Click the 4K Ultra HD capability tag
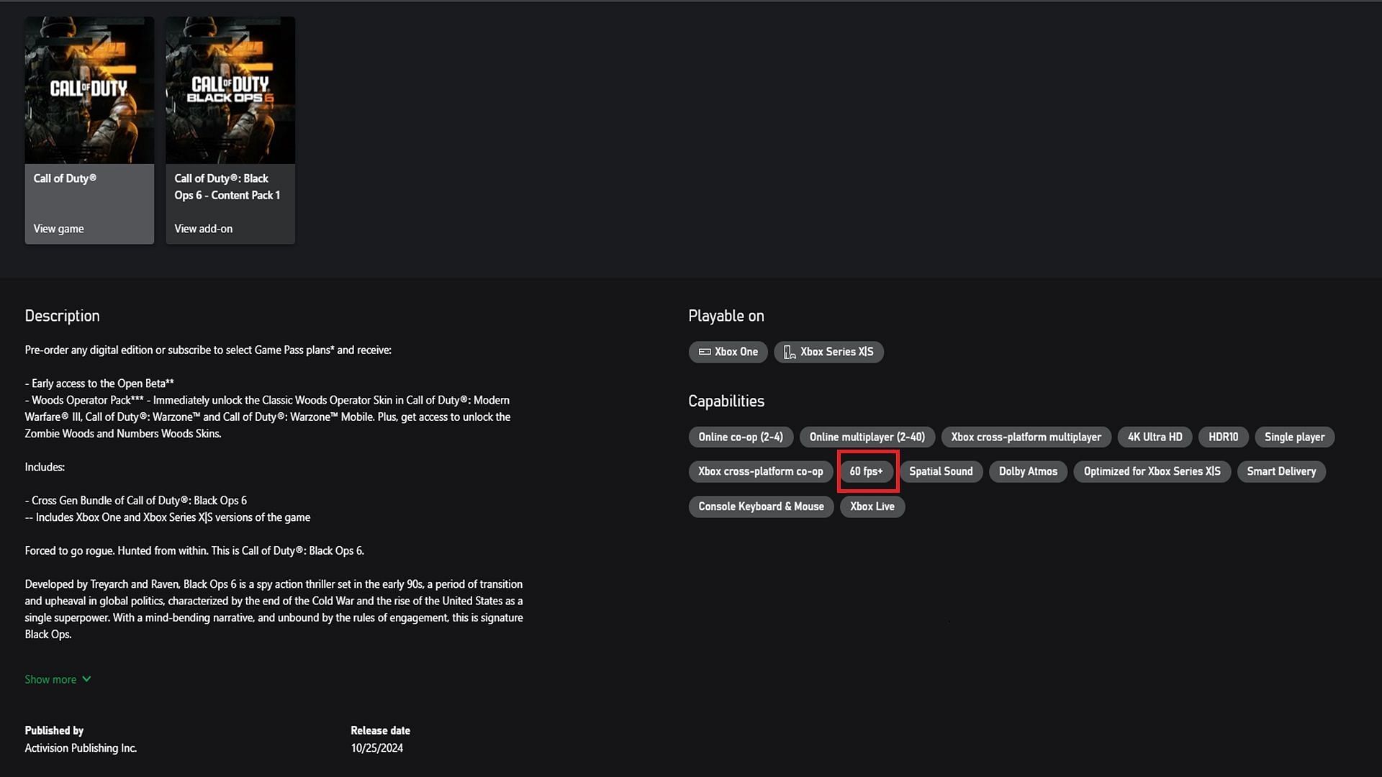The width and height of the screenshot is (1382, 777). tap(1155, 437)
